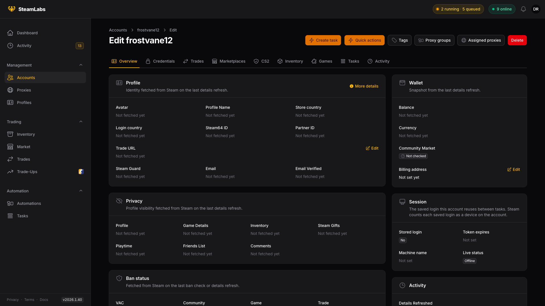The height and width of the screenshot is (306, 545).
Task: Open the Docs footer link
Action: click(x=44, y=300)
